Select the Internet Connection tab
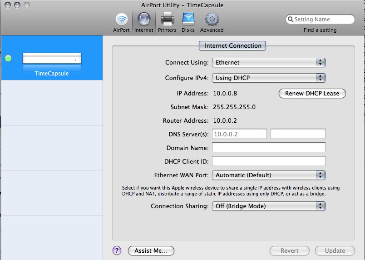Image resolution: width=365 pixels, height=260 pixels. (x=232, y=45)
